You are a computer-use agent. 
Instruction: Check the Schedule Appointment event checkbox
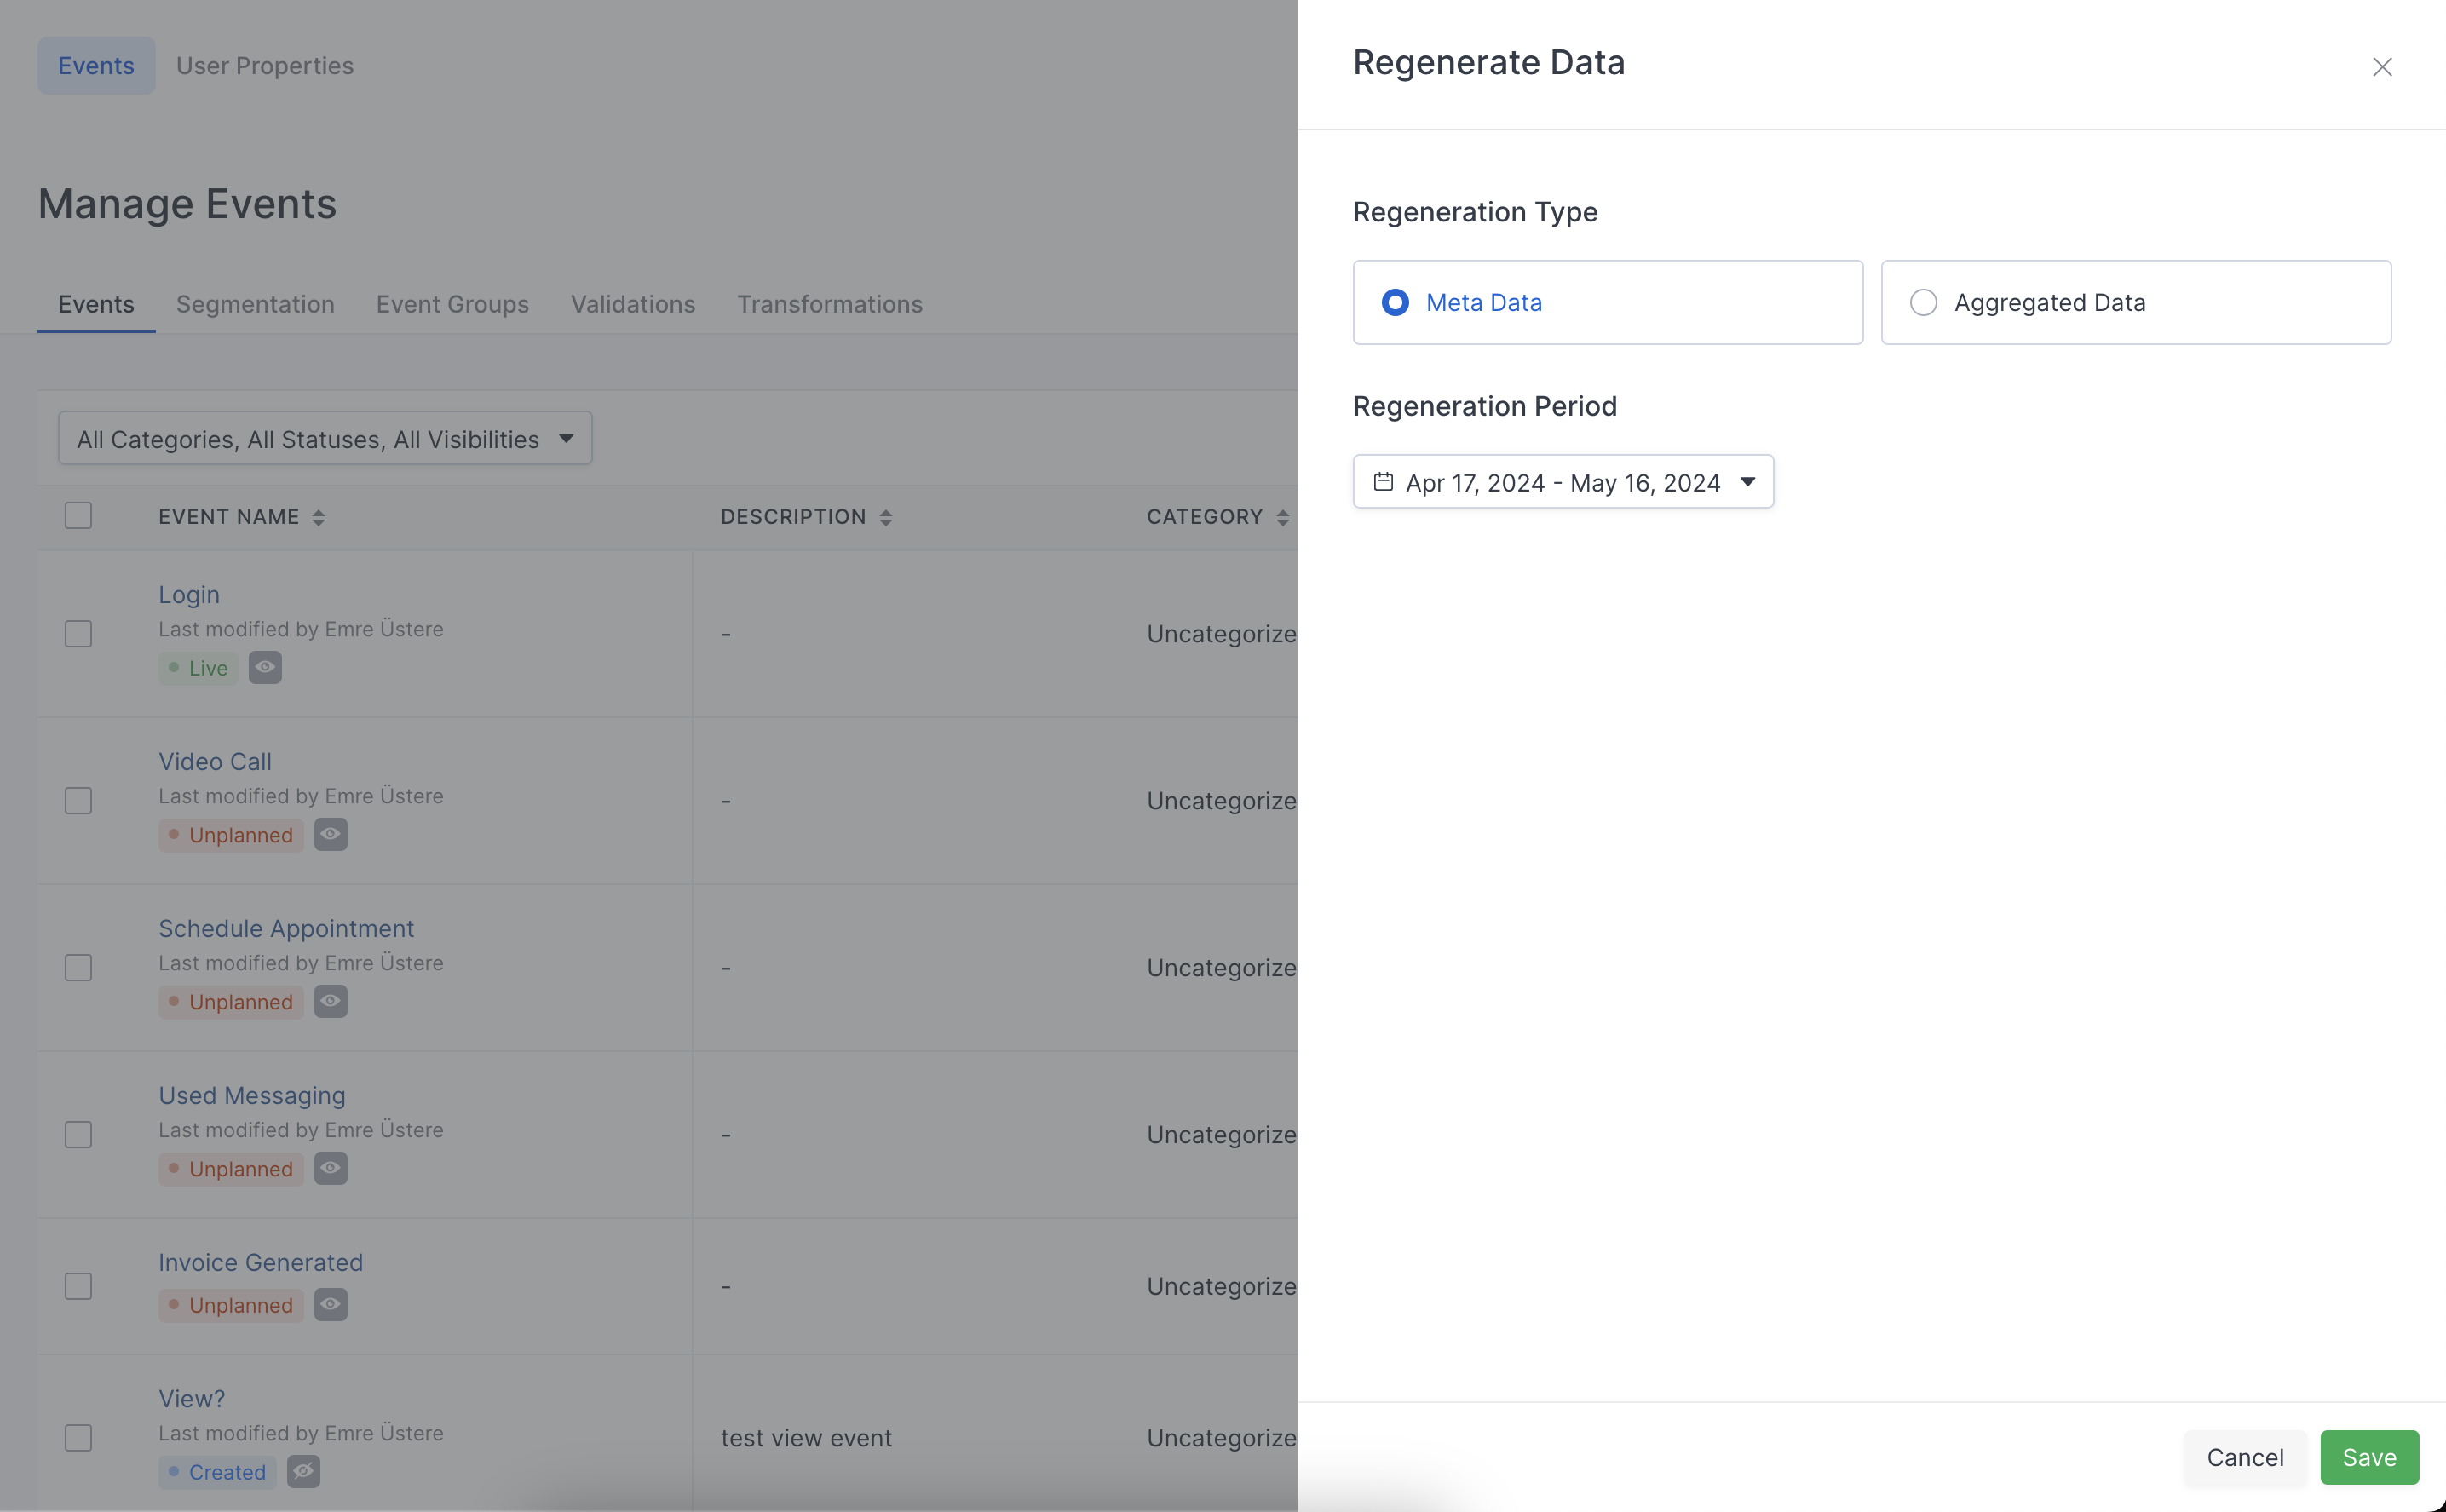[x=78, y=967]
